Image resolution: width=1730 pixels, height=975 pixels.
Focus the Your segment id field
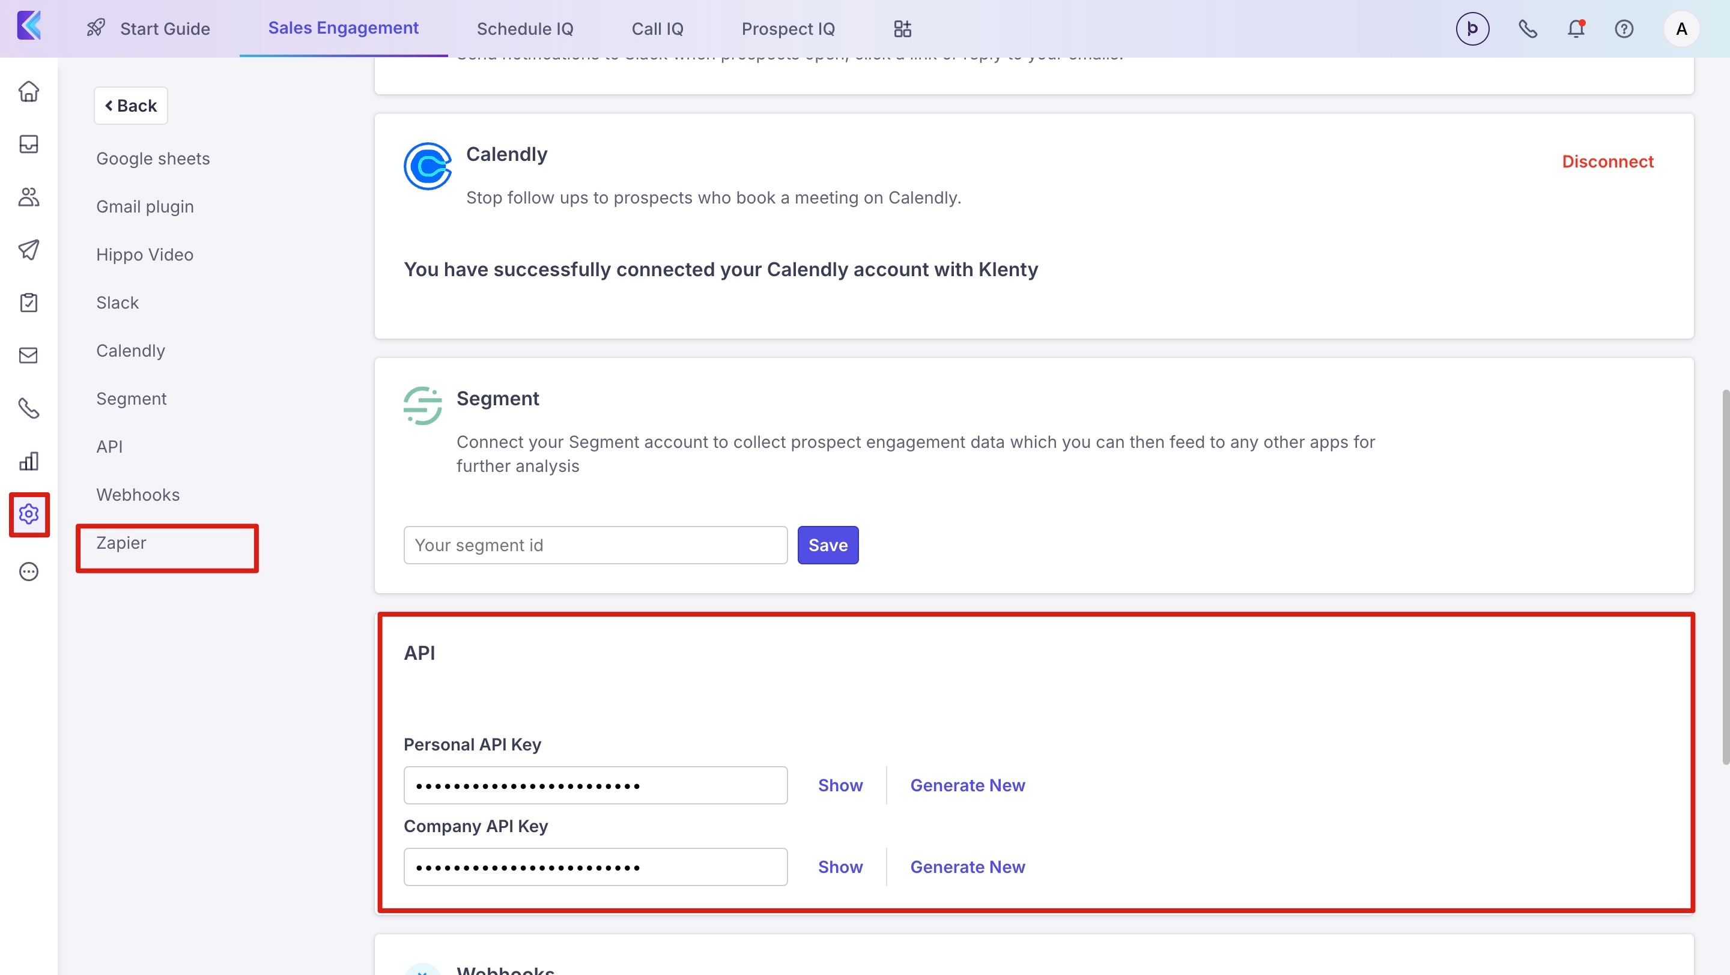595,545
